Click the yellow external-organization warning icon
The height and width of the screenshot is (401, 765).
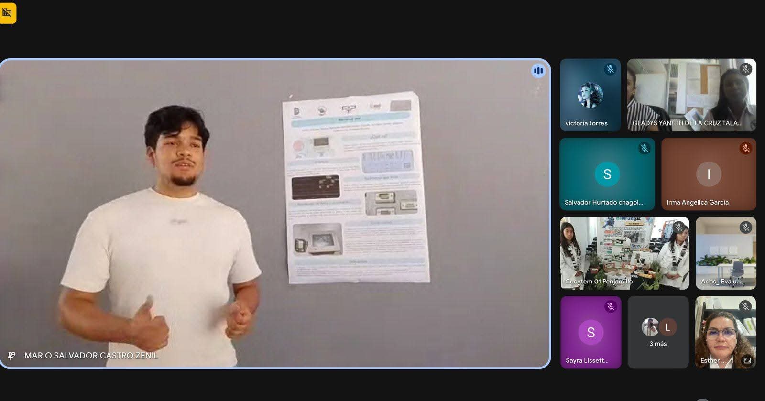click(x=7, y=13)
